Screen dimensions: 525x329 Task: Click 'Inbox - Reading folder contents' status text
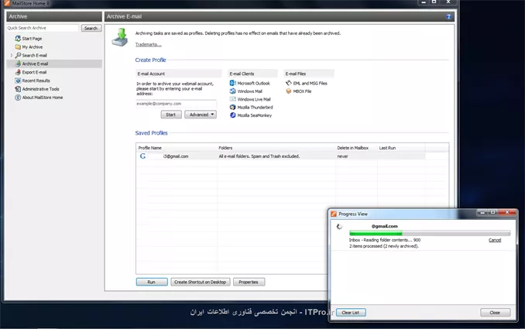(384, 240)
